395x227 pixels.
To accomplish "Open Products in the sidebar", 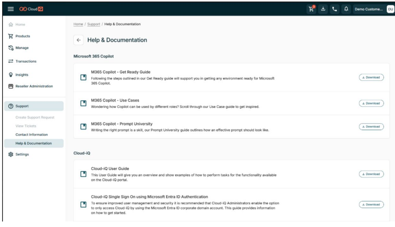I will click(x=23, y=36).
